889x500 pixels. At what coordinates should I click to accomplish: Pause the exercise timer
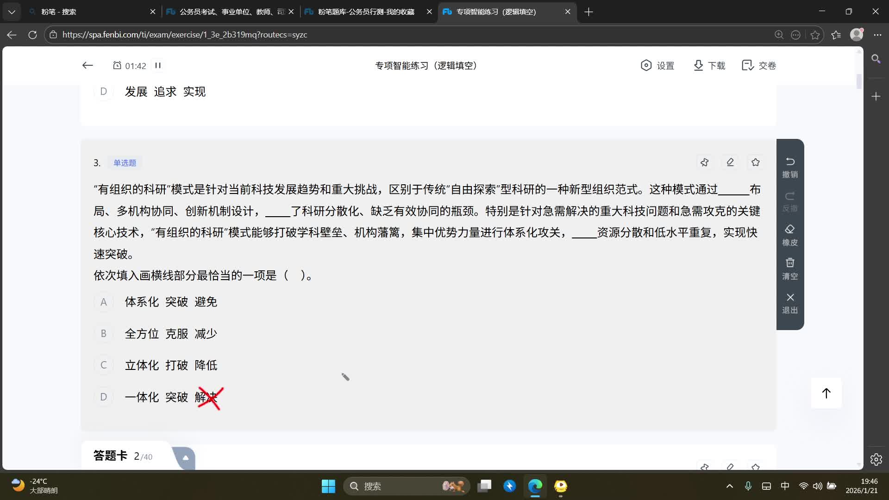[x=158, y=66]
